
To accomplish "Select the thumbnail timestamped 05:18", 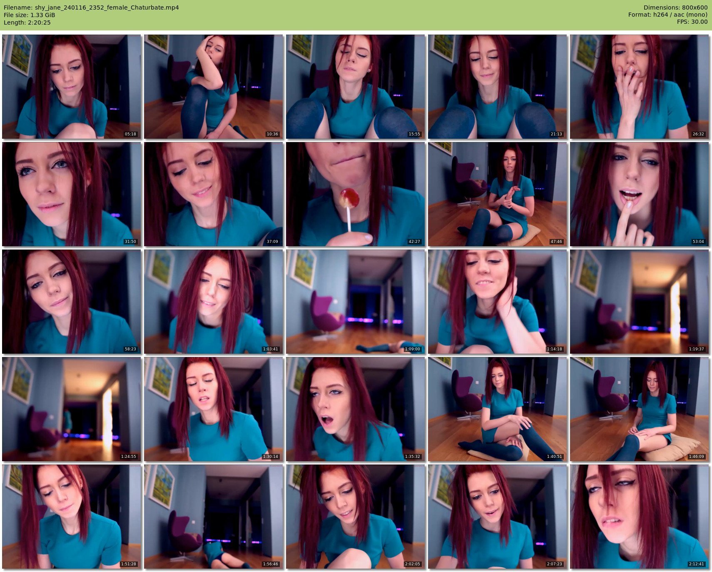I will 72,86.
